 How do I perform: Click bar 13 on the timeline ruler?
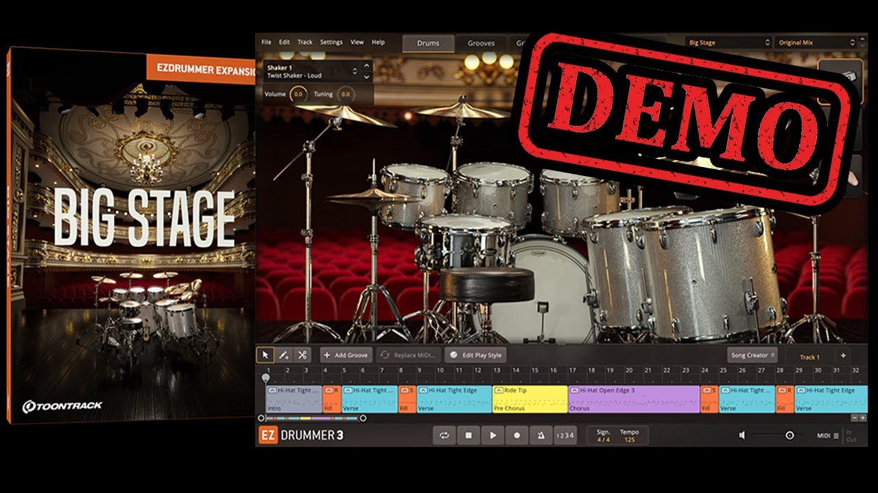pyautogui.click(x=496, y=370)
